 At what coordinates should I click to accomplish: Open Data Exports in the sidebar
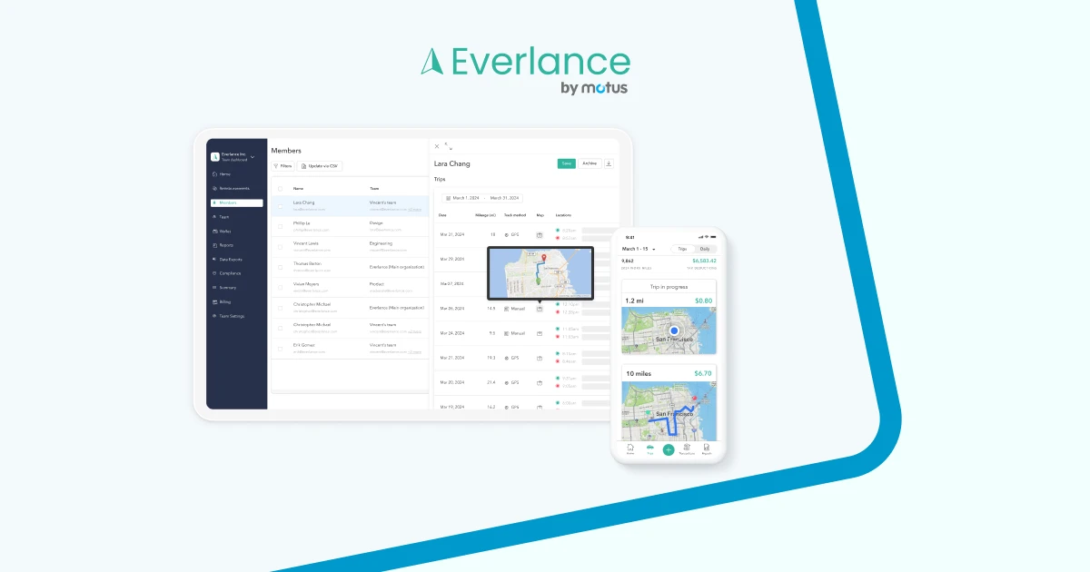coord(229,259)
